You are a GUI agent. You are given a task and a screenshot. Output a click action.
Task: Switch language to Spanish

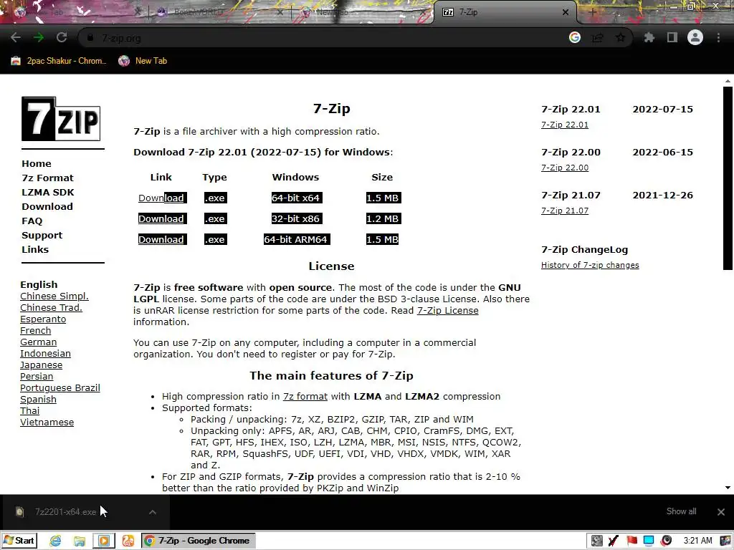coord(39,400)
